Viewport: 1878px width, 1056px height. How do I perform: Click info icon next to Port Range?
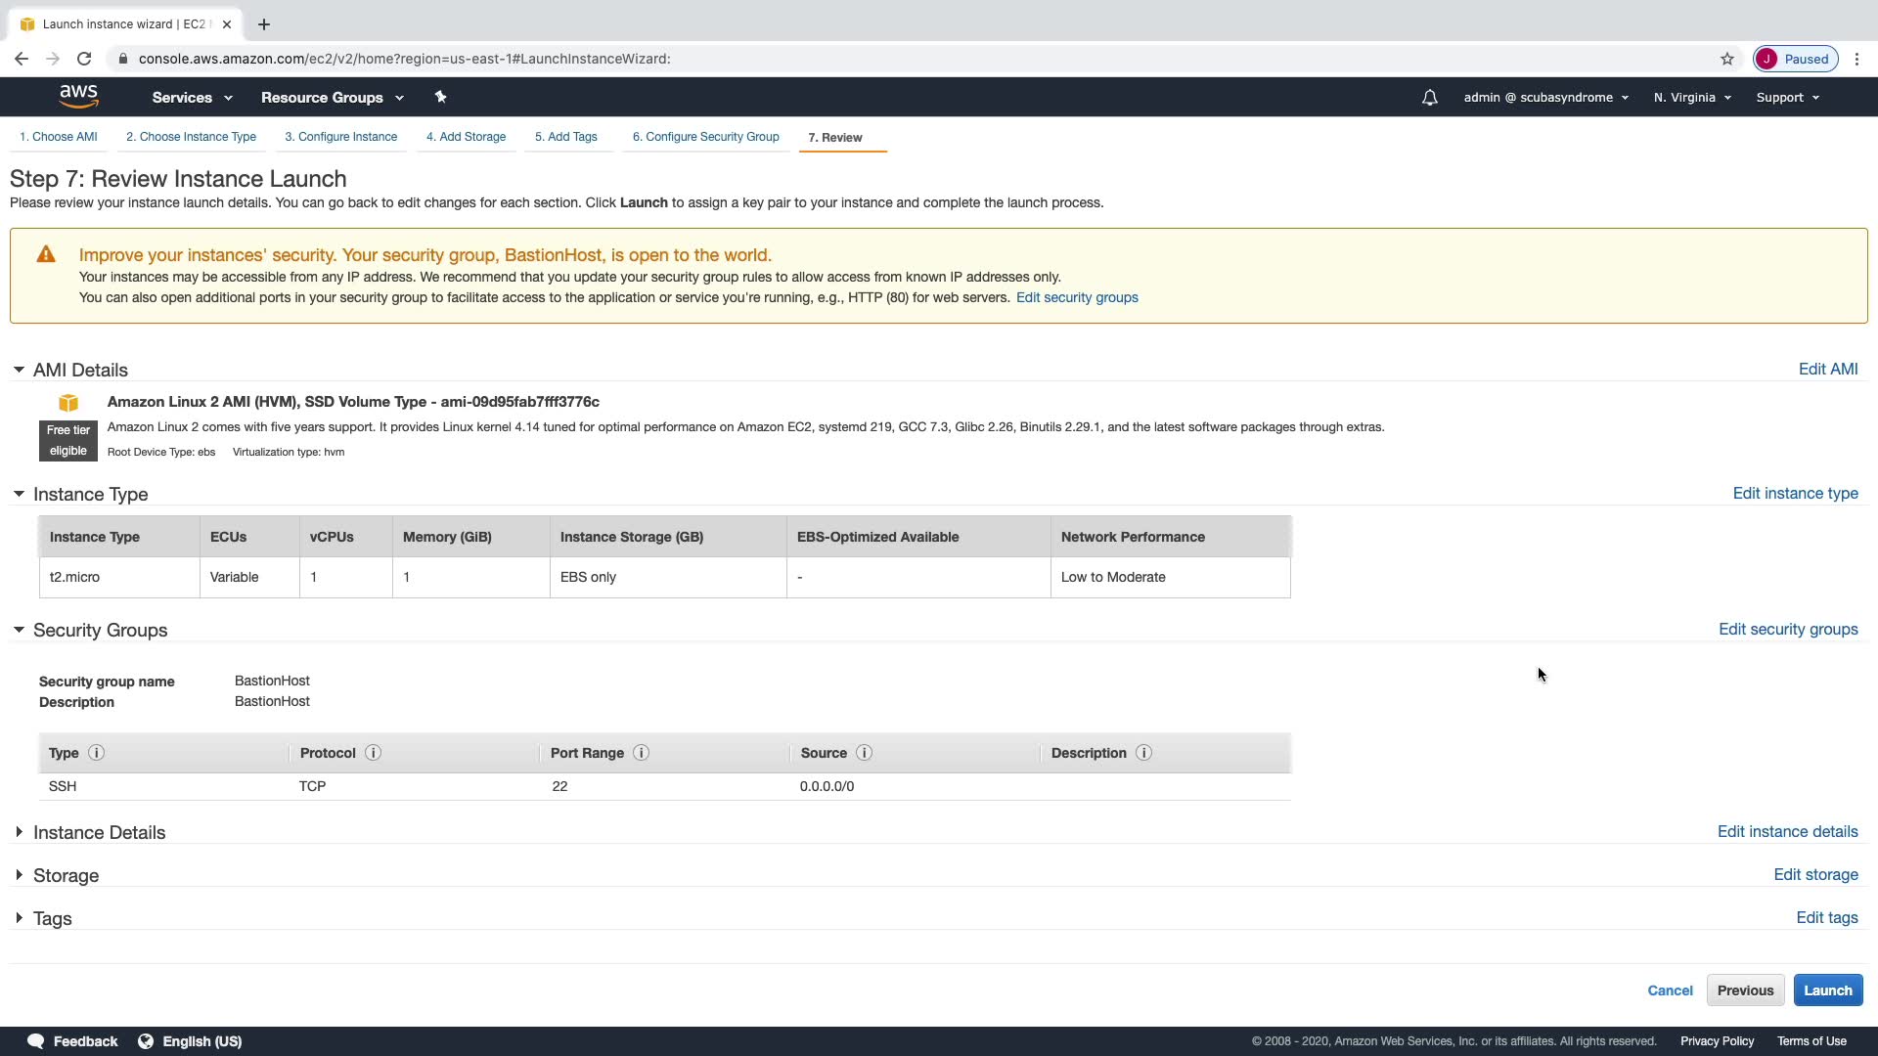[641, 753]
